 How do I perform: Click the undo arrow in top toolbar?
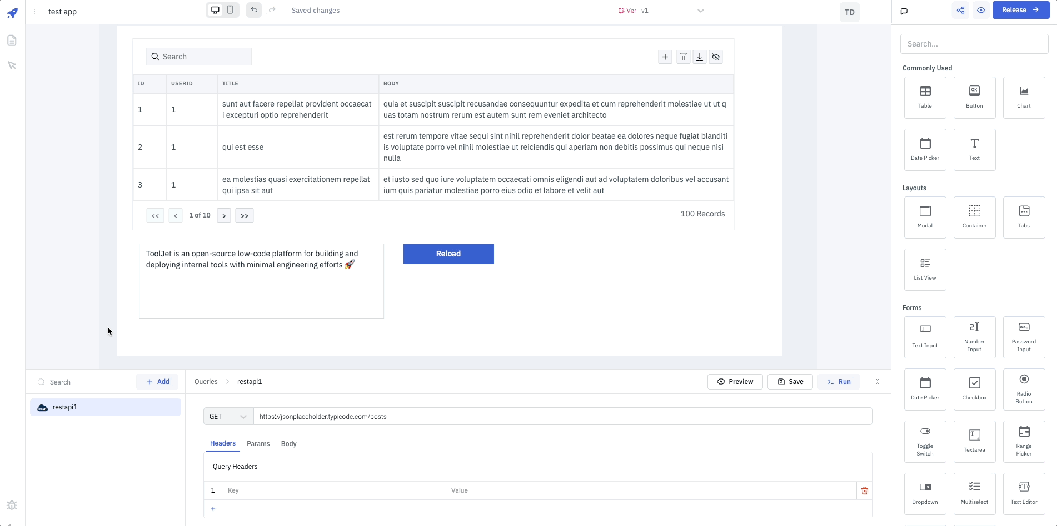click(x=254, y=10)
